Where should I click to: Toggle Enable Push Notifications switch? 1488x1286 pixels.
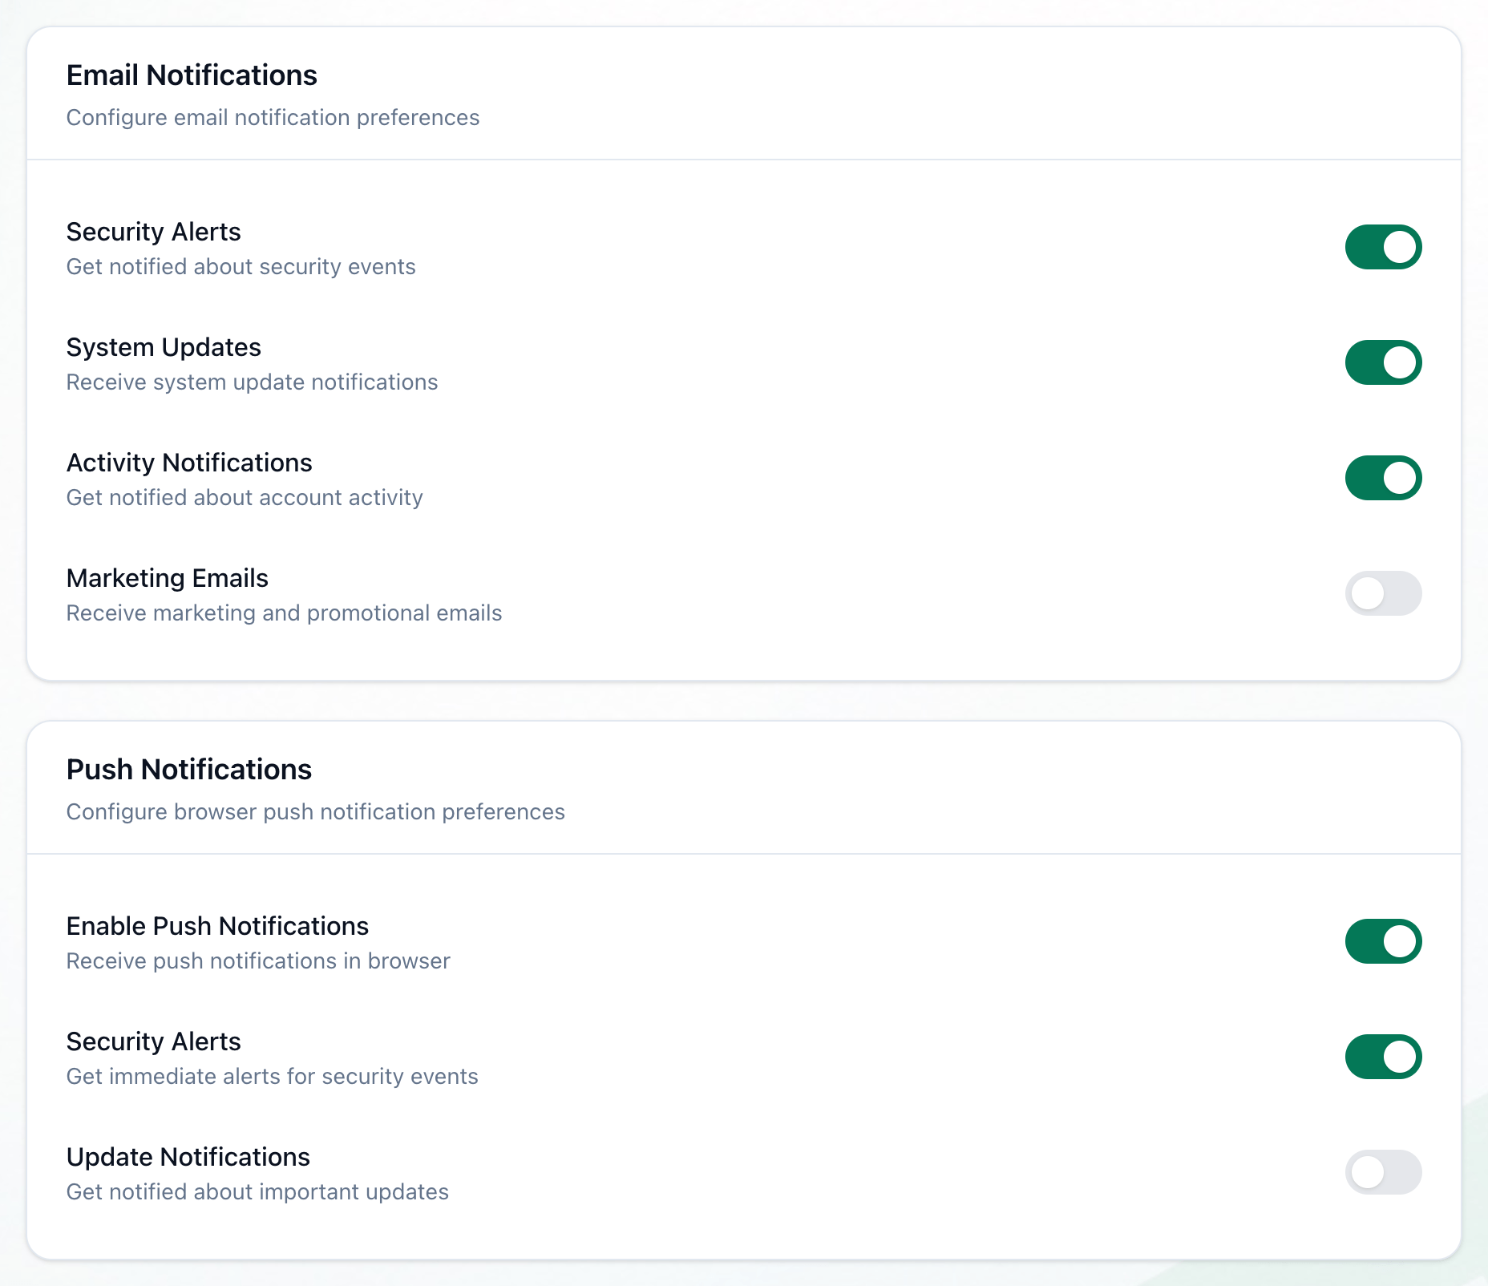(x=1383, y=941)
